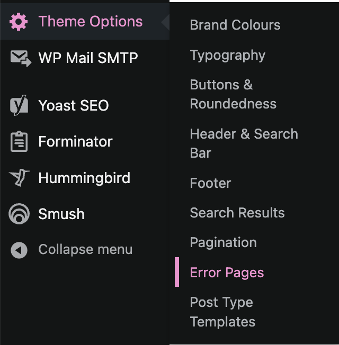Click the Smush circular icon
The image size is (339, 345).
(x=19, y=214)
